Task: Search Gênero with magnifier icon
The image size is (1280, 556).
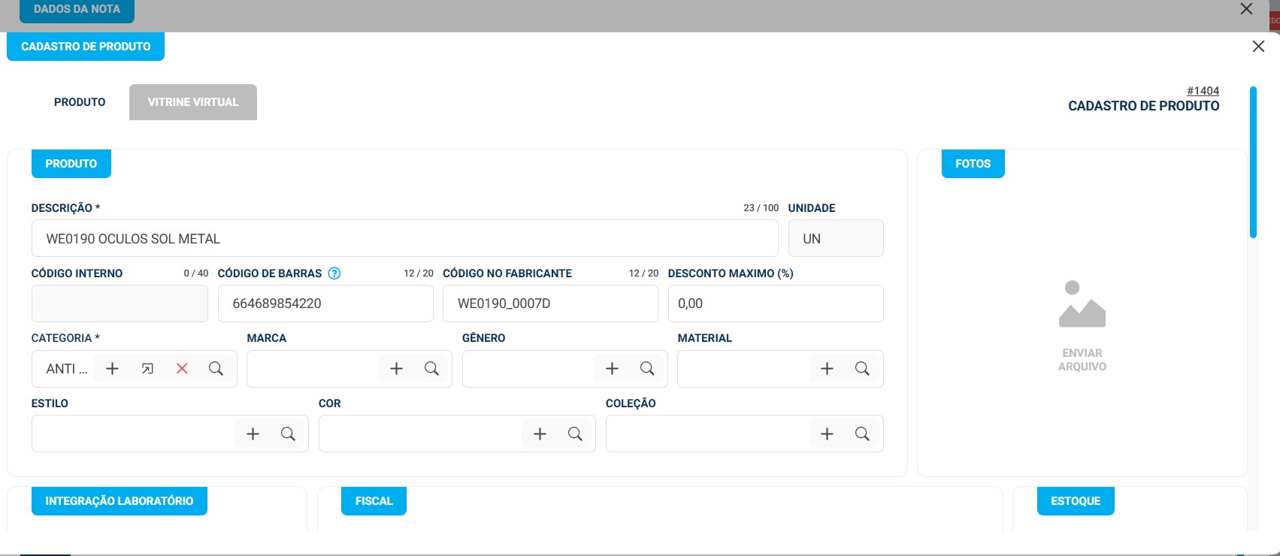Action: click(647, 369)
